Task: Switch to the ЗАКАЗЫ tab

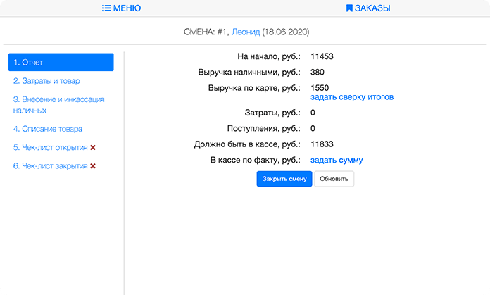Action: 372,8
